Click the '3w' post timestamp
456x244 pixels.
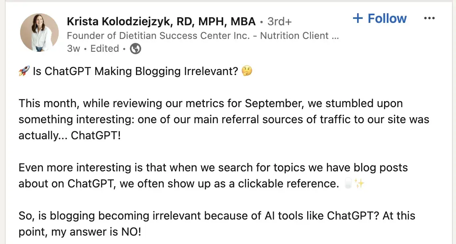[74, 49]
